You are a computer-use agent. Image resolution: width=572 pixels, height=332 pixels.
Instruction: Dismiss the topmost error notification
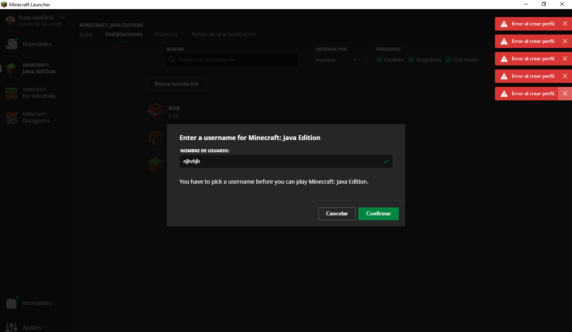[x=565, y=24]
